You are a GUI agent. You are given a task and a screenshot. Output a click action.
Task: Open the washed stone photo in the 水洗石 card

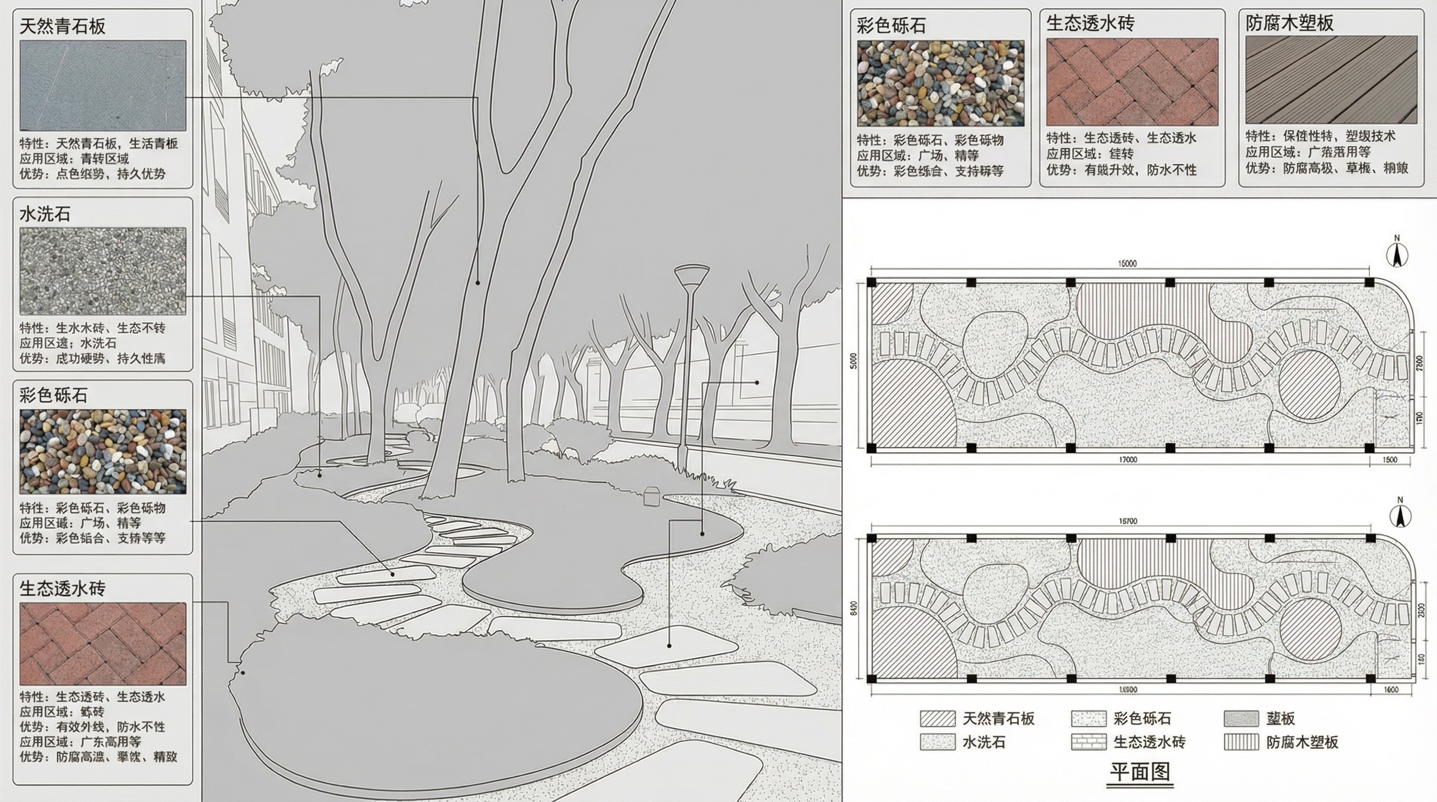tap(103, 271)
